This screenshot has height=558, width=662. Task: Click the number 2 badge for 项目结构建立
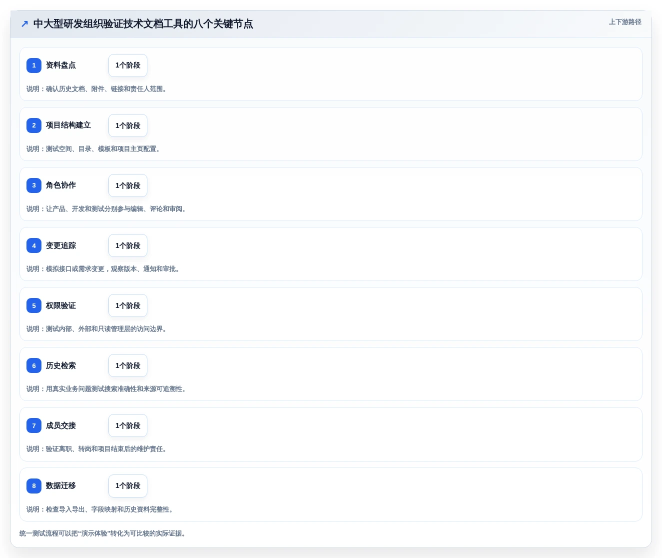[34, 125]
